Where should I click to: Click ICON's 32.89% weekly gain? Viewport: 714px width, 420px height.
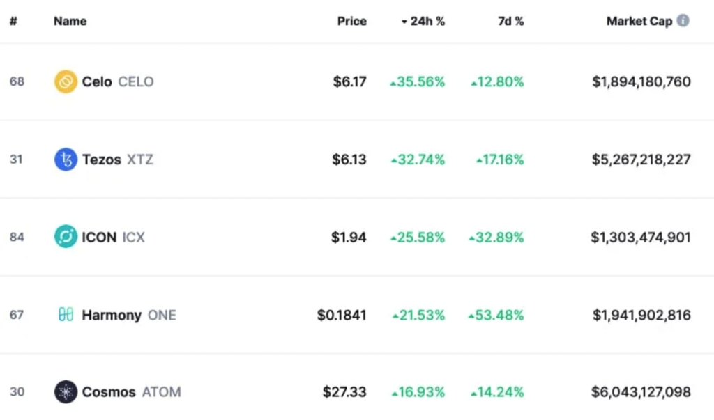pyautogui.click(x=496, y=237)
